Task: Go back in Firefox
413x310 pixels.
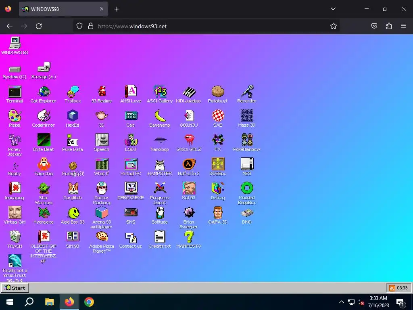Action: pyautogui.click(x=10, y=26)
